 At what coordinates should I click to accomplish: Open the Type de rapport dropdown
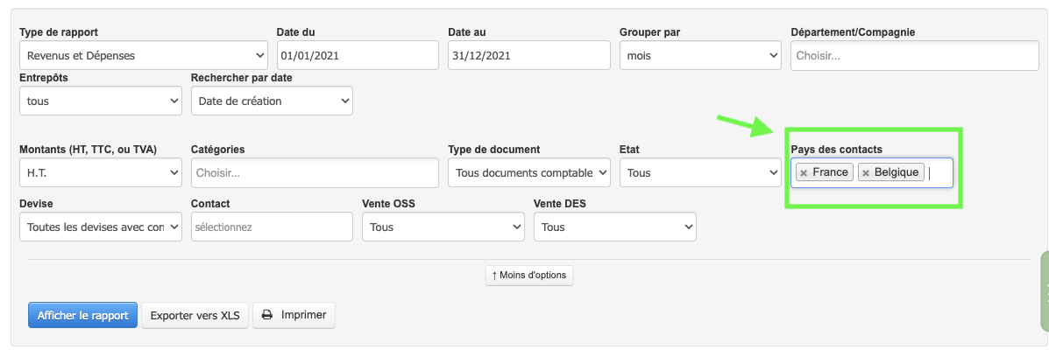[143, 56]
